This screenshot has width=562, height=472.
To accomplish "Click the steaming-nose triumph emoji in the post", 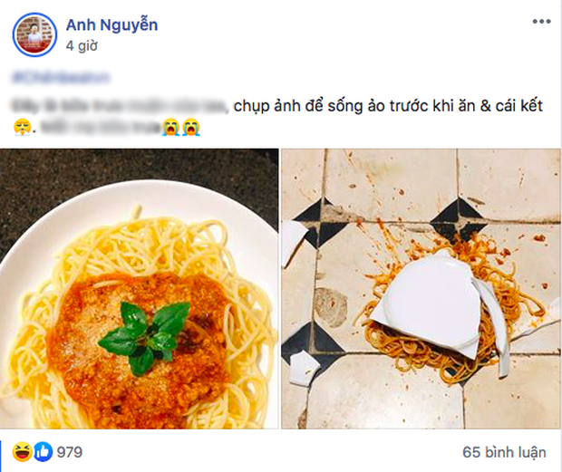I will pyautogui.click(x=23, y=127).
